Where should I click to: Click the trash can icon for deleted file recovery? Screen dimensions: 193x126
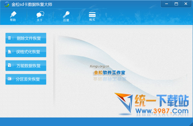[x=9, y=38]
